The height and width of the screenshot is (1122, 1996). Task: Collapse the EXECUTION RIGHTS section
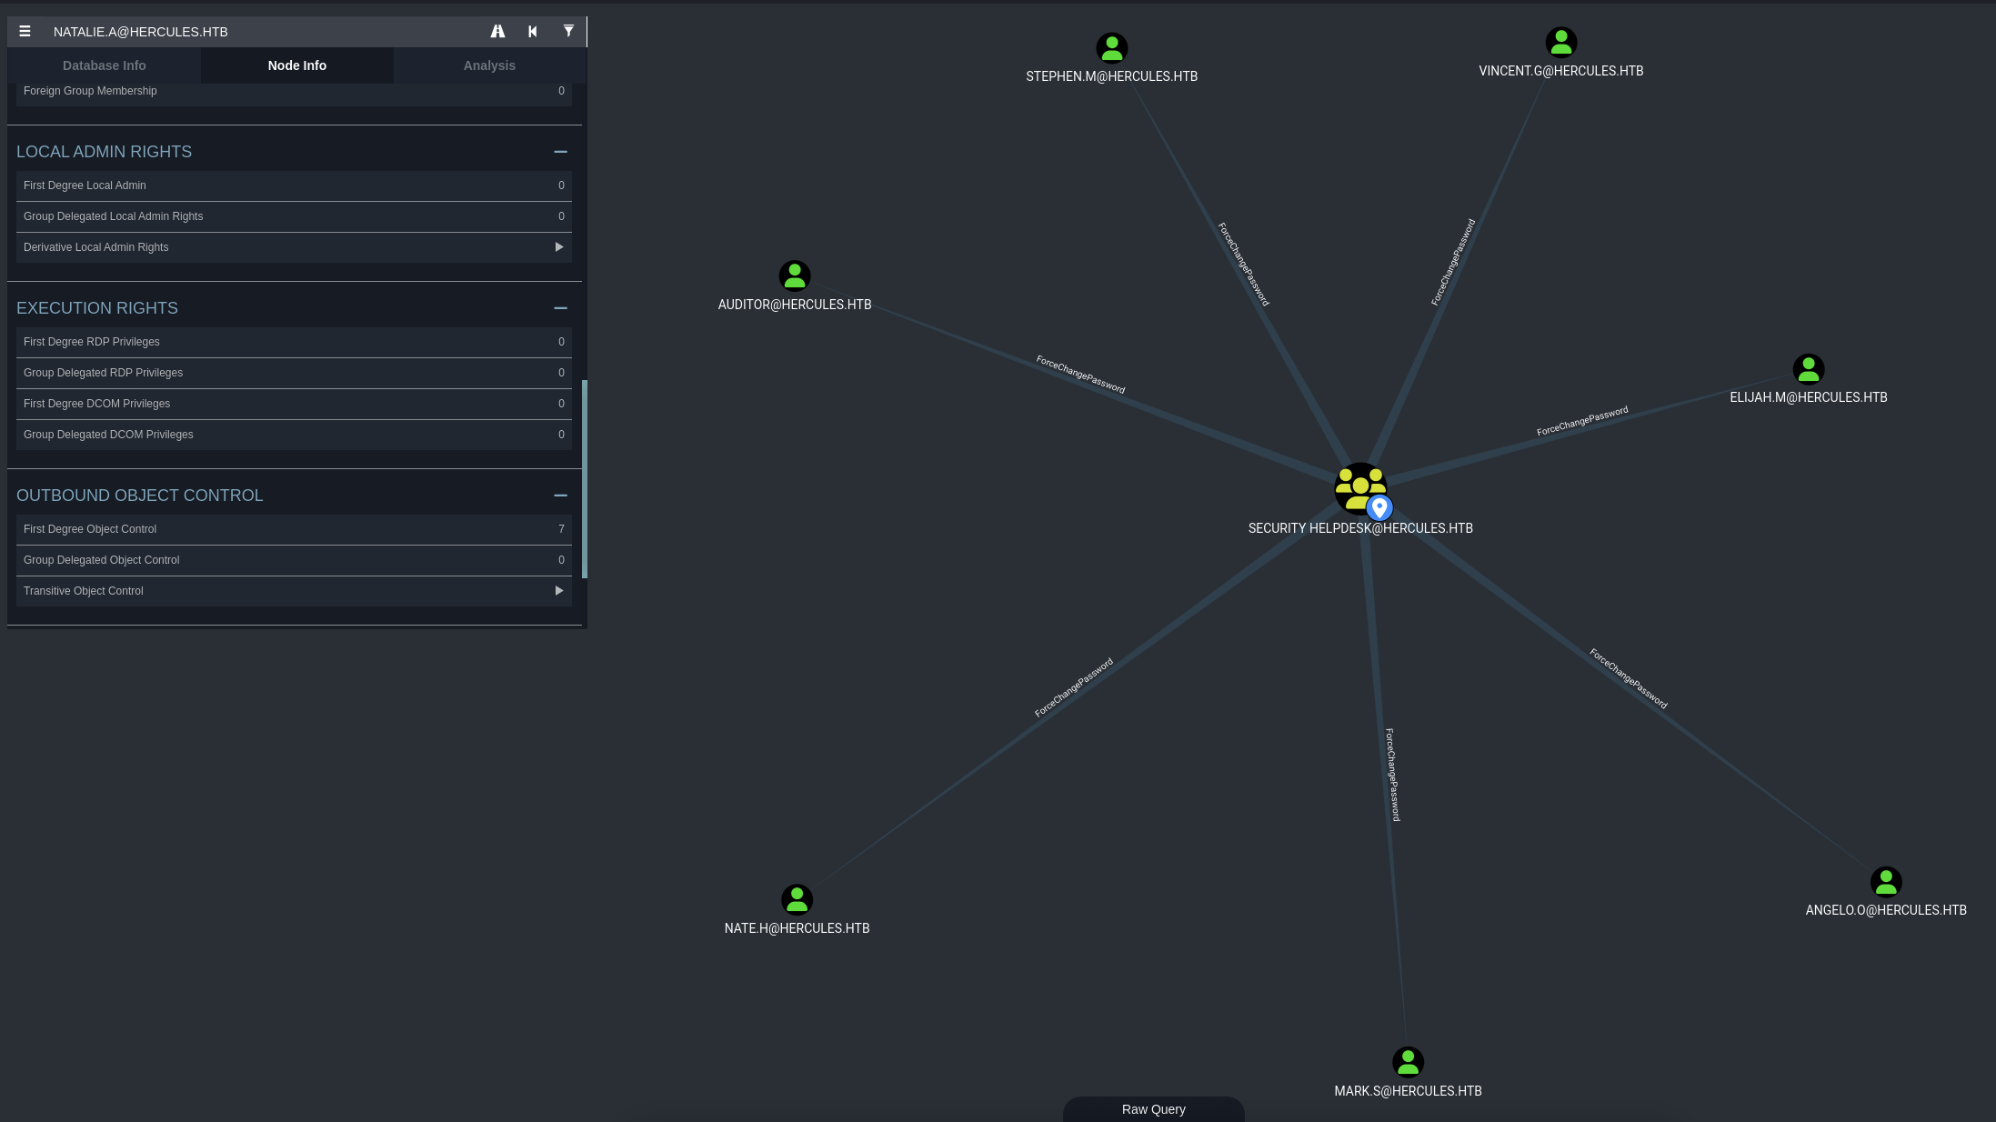point(560,308)
